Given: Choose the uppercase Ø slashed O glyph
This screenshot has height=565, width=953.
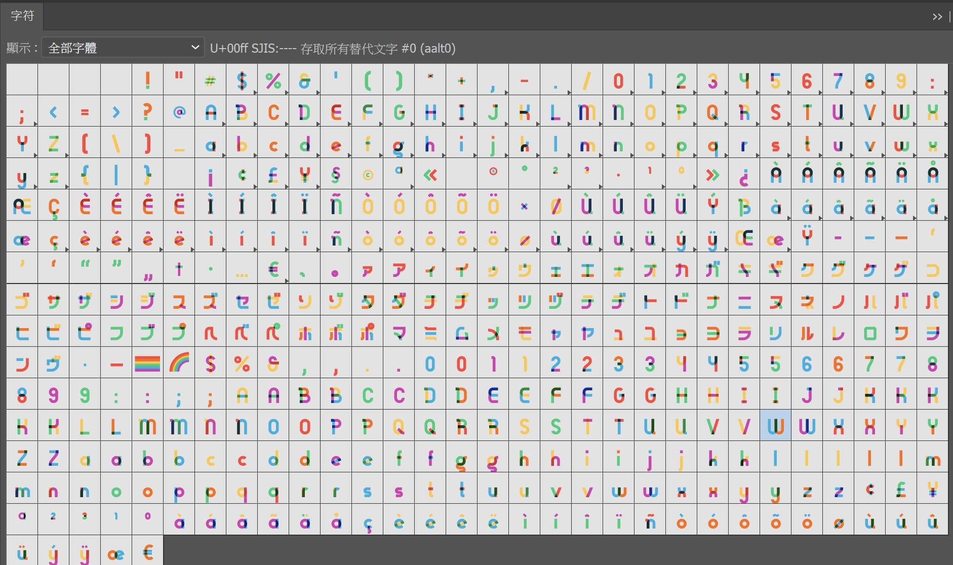Looking at the screenshot, I should pos(556,206).
